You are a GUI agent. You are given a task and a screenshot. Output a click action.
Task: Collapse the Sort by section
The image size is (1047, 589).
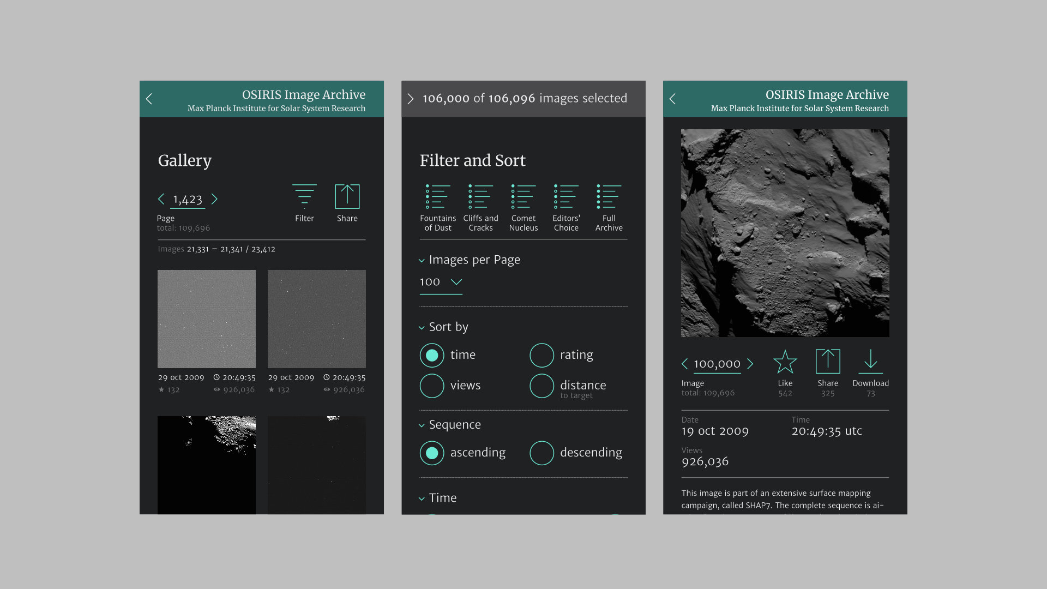click(422, 328)
